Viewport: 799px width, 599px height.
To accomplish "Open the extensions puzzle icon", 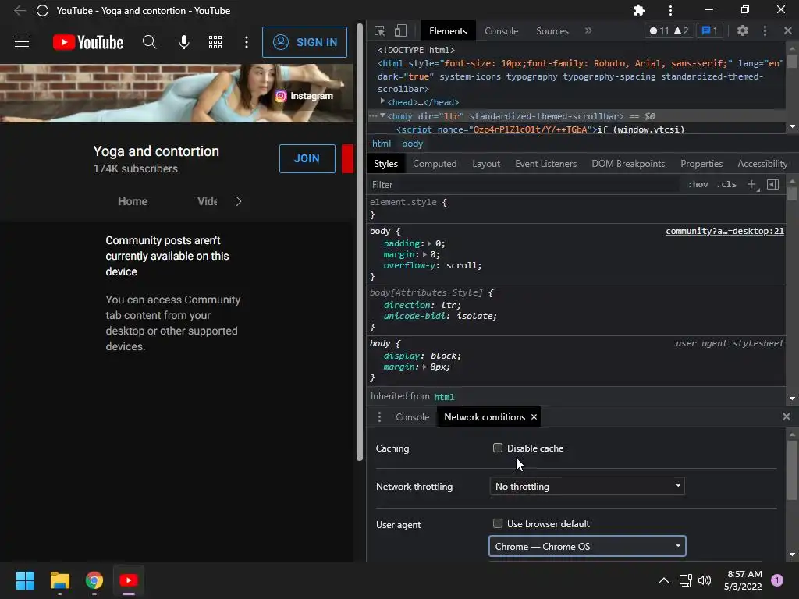I will point(638,10).
